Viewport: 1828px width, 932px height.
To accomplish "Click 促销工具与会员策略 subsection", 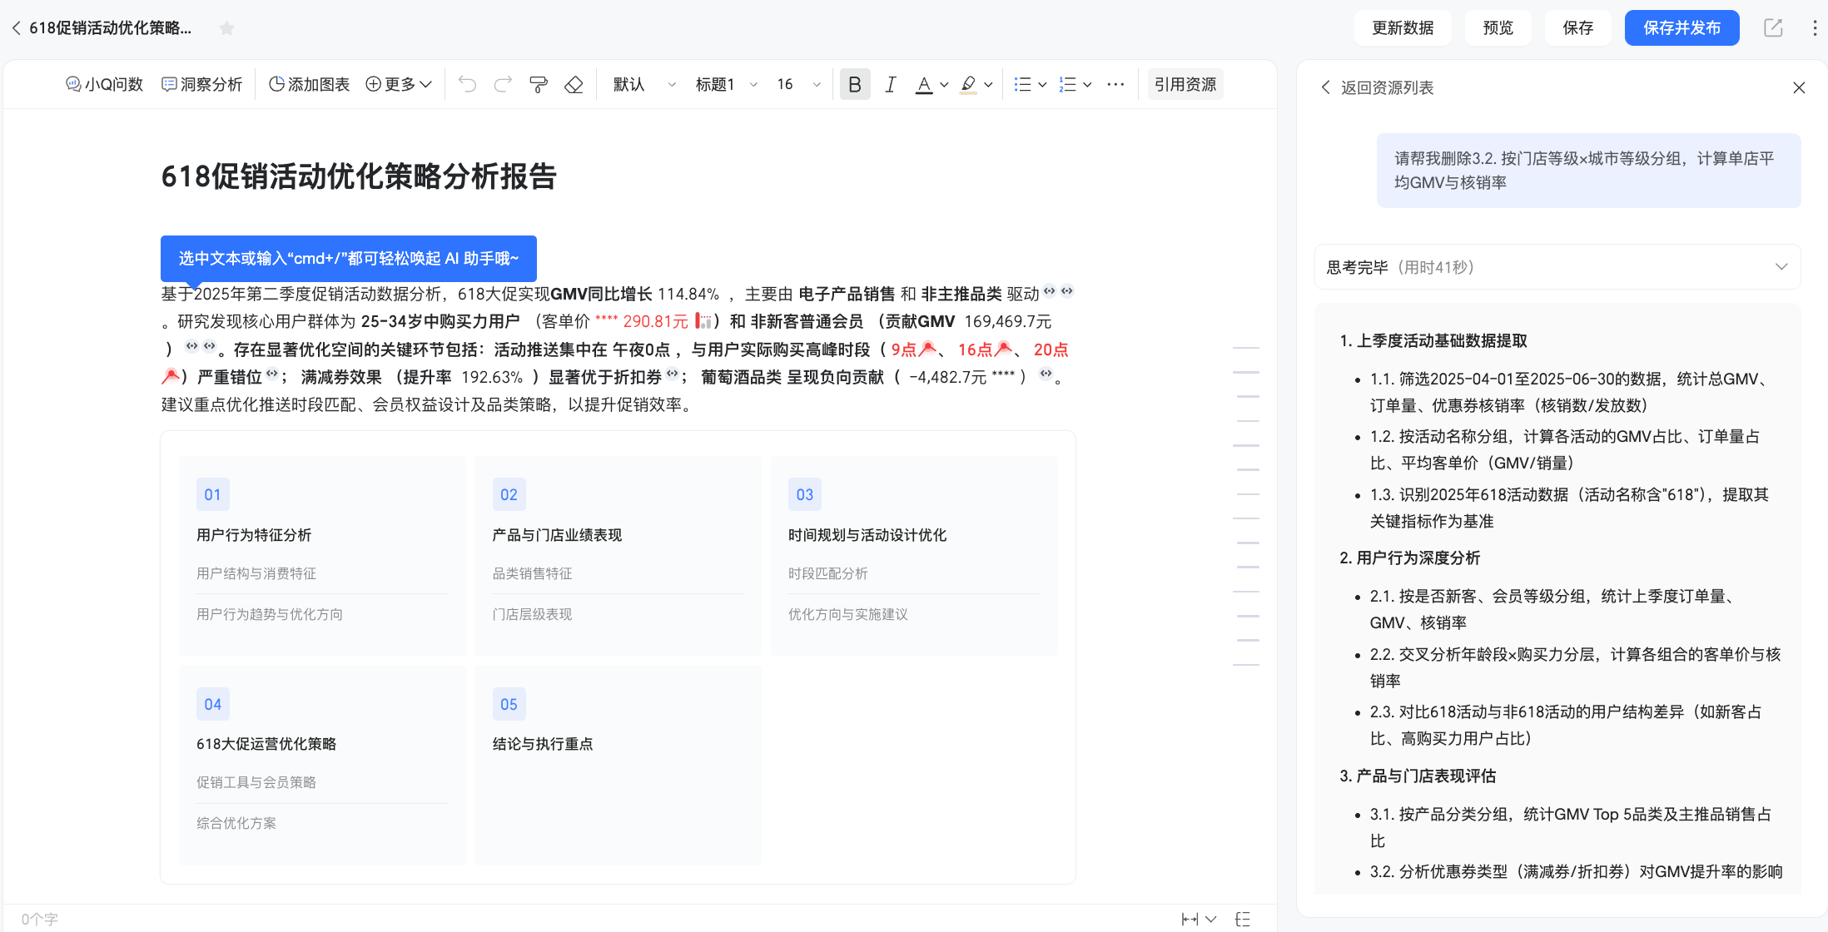I will pos(256,782).
